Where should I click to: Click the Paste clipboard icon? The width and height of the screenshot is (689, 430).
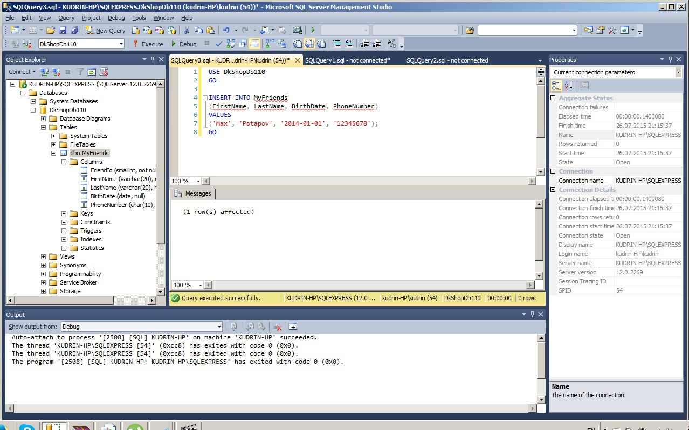210,31
